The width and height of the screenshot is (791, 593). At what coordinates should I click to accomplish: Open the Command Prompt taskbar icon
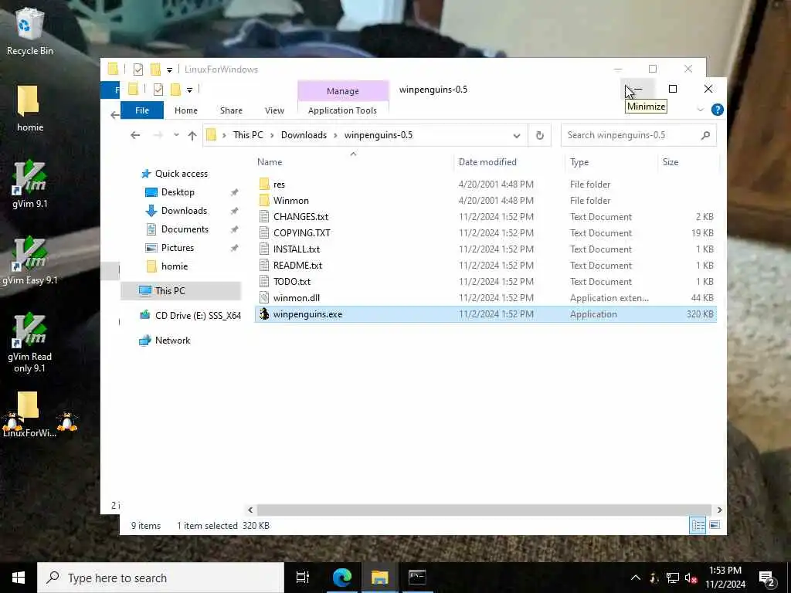(417, 578)
